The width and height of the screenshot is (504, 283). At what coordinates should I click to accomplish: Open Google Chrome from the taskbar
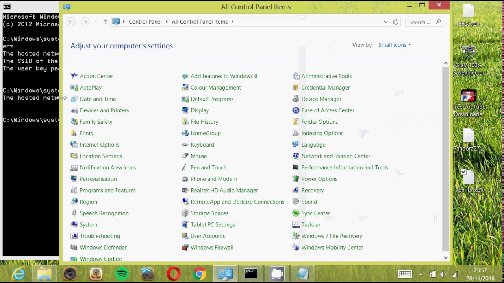click(x=200, y=274)
